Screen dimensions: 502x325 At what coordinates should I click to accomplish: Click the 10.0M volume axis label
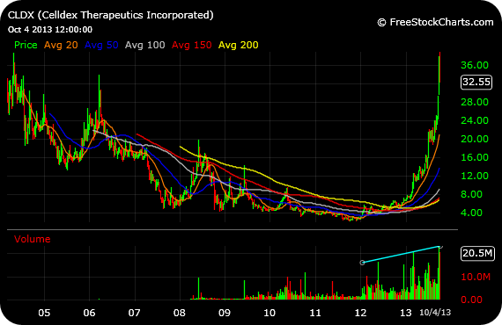tap(476, 277)
